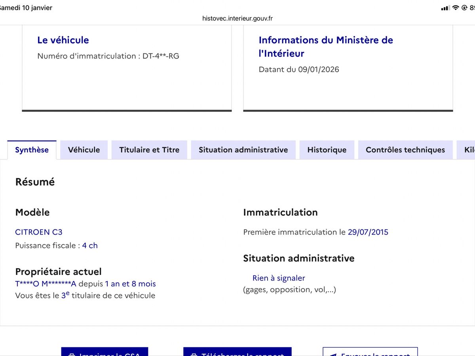The width and height of the screenshot is (475, 356).
Task: Return to the Synthèse tab
Action: [x=32, y=150]
